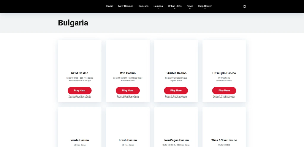Click the Win.Casino logo area
The image size is (304, 147).
(128, 55)
